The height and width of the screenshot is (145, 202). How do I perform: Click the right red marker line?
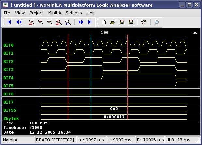(x=128, y=77)
